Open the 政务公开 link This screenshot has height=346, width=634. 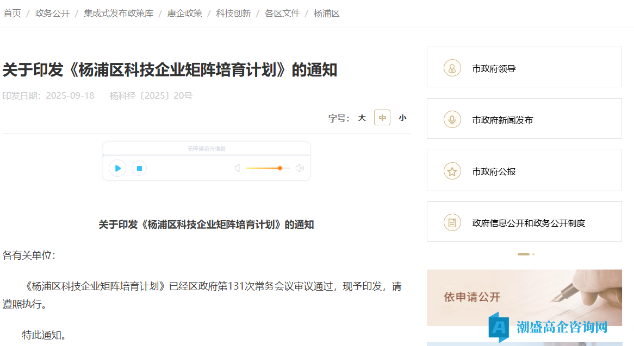pos(52,13)
